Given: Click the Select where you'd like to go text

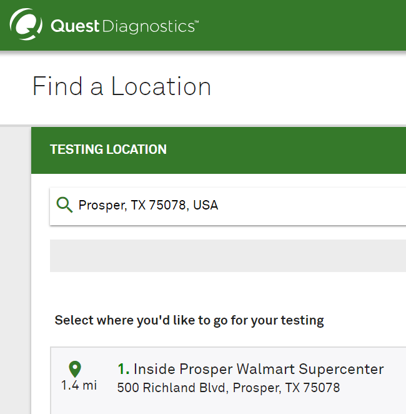Looking at the screenshot, I should [189, 320].
